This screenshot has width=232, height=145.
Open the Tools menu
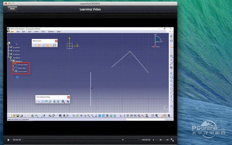point(43,31)
